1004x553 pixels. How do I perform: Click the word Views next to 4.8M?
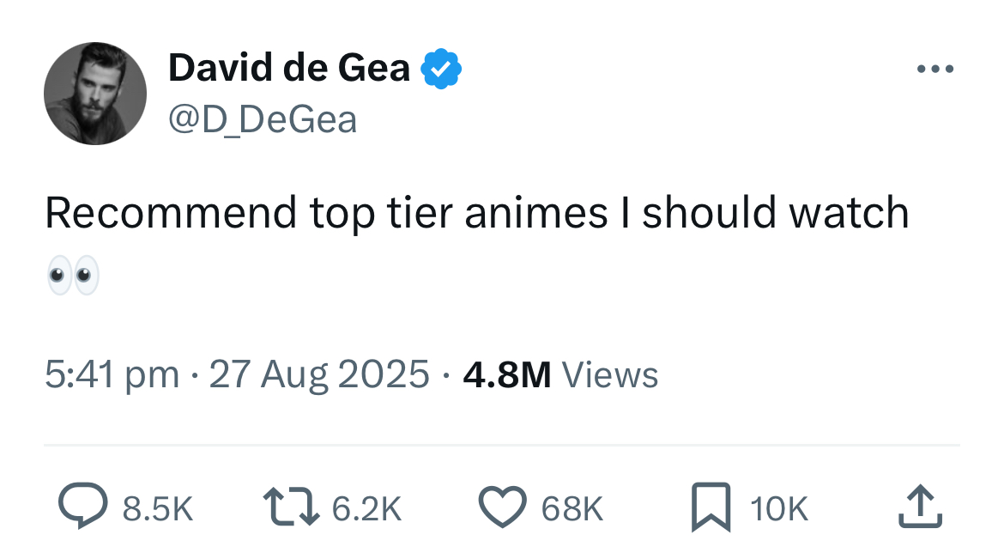point(609,375)
